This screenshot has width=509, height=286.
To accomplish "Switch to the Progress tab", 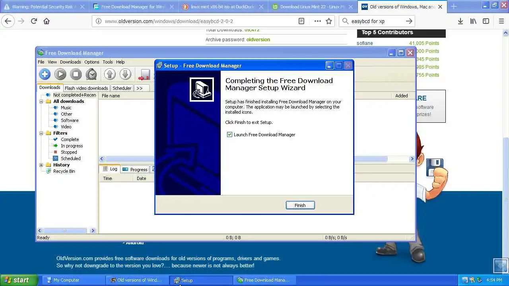I will click(135, 170).
